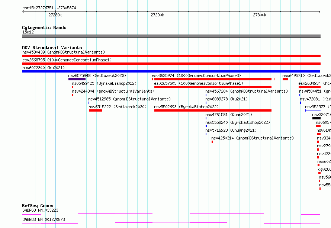Open the nsv6089278 Wu2021 label
The image size is (331, 228).
pyautogui.click(x=226, y=99)
